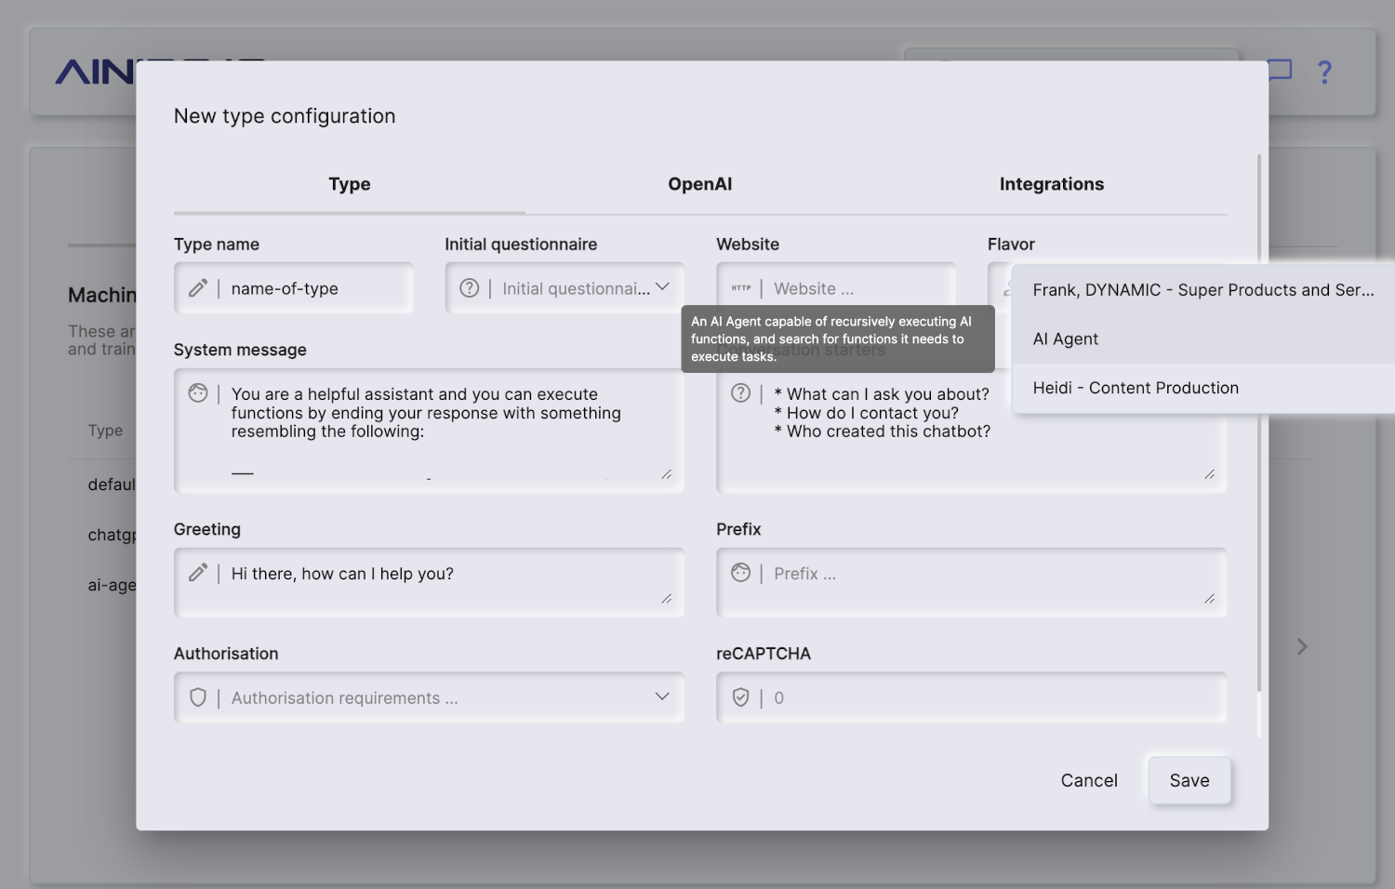Screen dimensions: 1395x889
Task: Click pencil icon in Greeting field
Action: [197, 573]
